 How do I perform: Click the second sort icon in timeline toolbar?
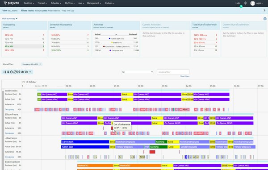[8, 72]
